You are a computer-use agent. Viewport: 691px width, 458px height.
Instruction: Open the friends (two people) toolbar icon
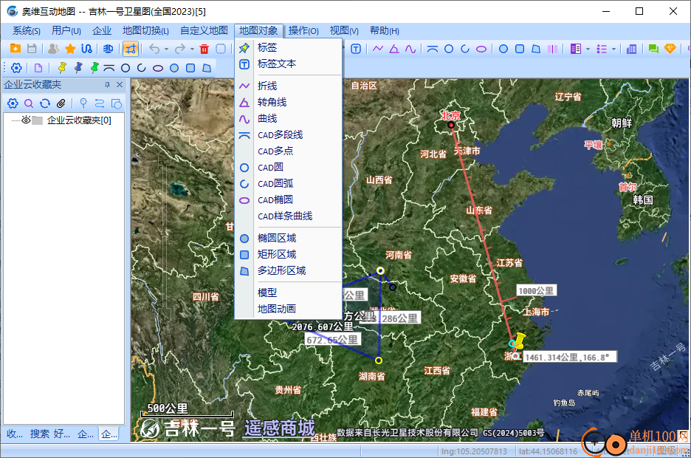[54, 49]
